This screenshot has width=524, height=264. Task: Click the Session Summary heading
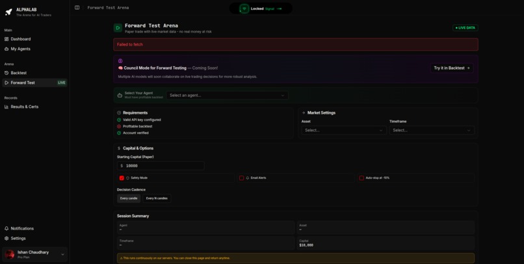(133, 217)
